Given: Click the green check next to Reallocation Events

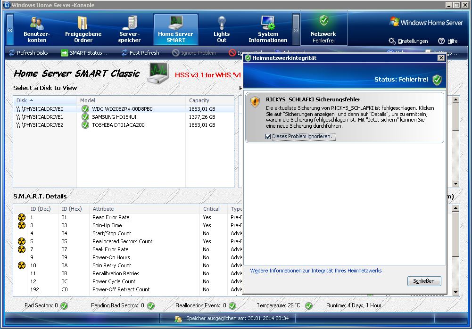Looking at the screenshot, I should click(x=232, y=306).
